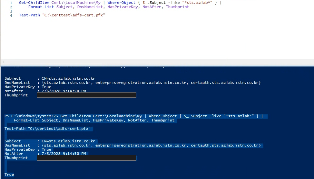Click the True result at console bottom
The width and height of the screenshot is (314, 179).
(x=9, y=175)
